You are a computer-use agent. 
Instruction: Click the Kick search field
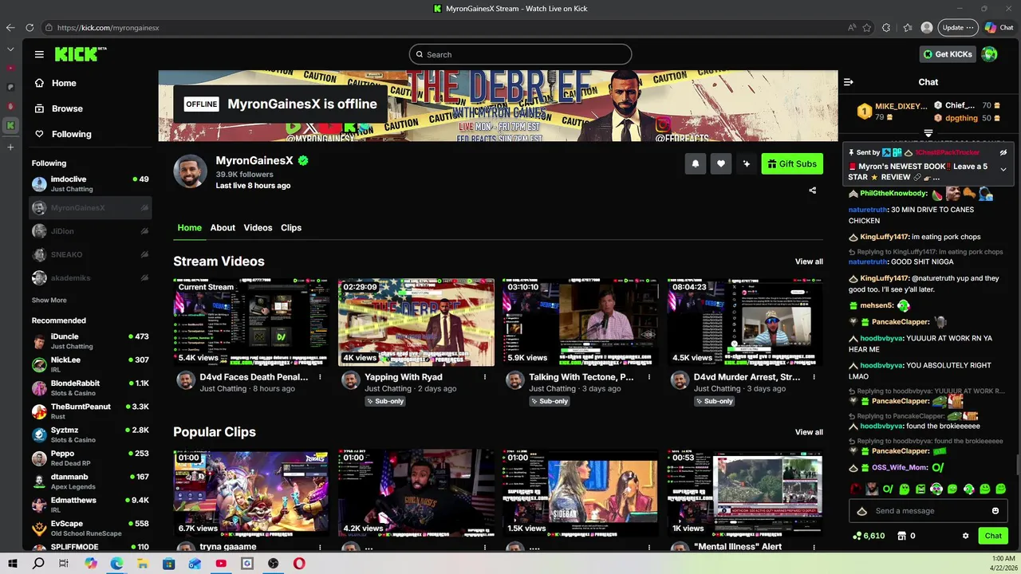coord(520,54)
